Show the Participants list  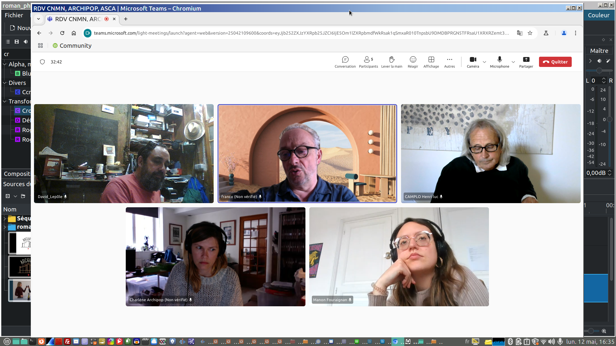pos(368,62)
